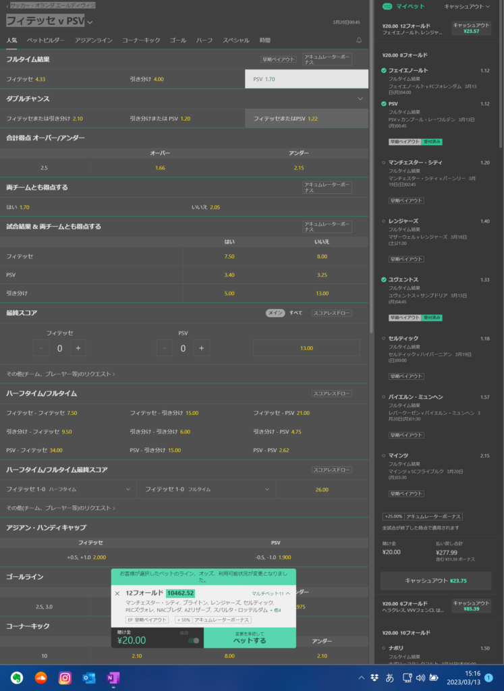
Task: Decrease PSV score with minus button
Action: (165, 348)
